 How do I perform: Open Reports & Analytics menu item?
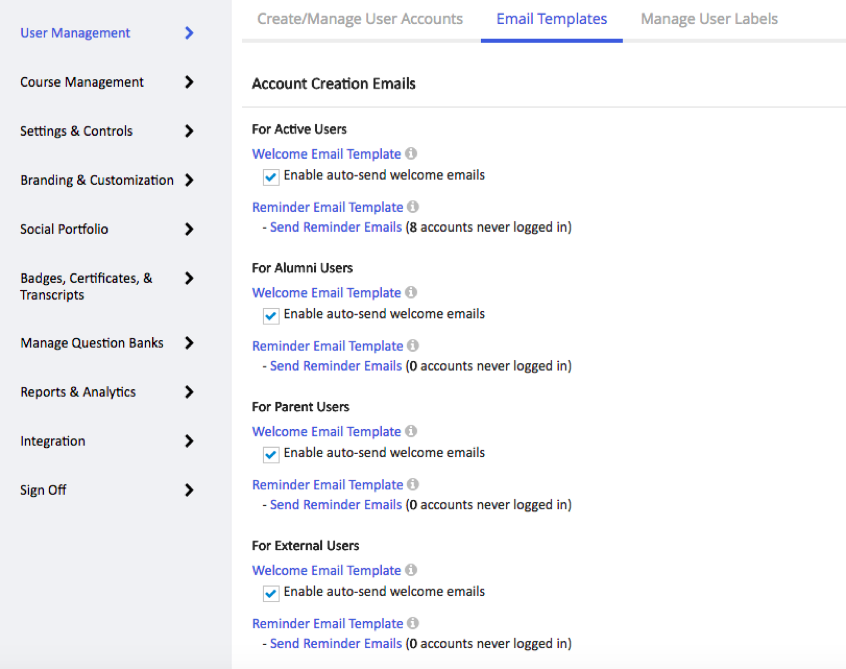(x=78, y=392)
